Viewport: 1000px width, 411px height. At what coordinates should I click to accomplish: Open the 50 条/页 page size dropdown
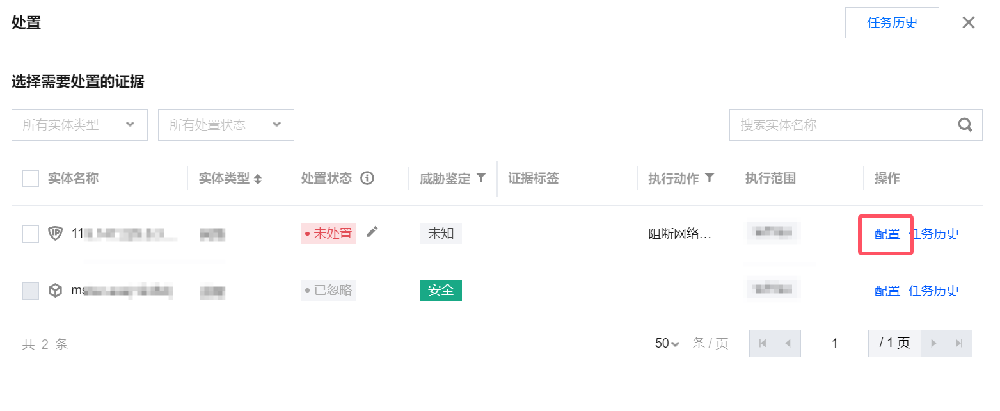[x=667, y=343]
